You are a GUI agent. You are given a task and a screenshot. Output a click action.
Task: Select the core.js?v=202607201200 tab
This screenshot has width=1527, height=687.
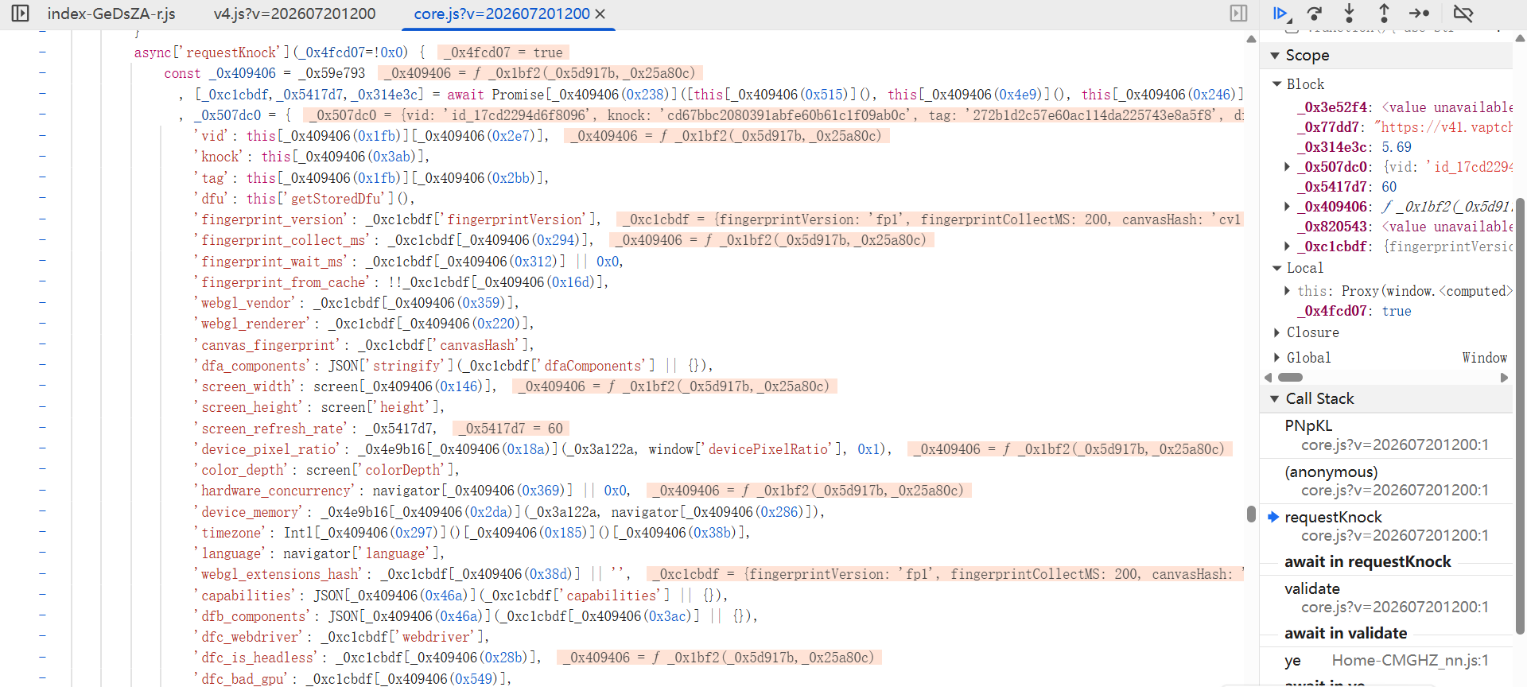click(x=502, y=14)
